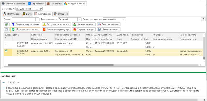Expand the Статус сертификата dropdown
207x101 pixels.
124,19
